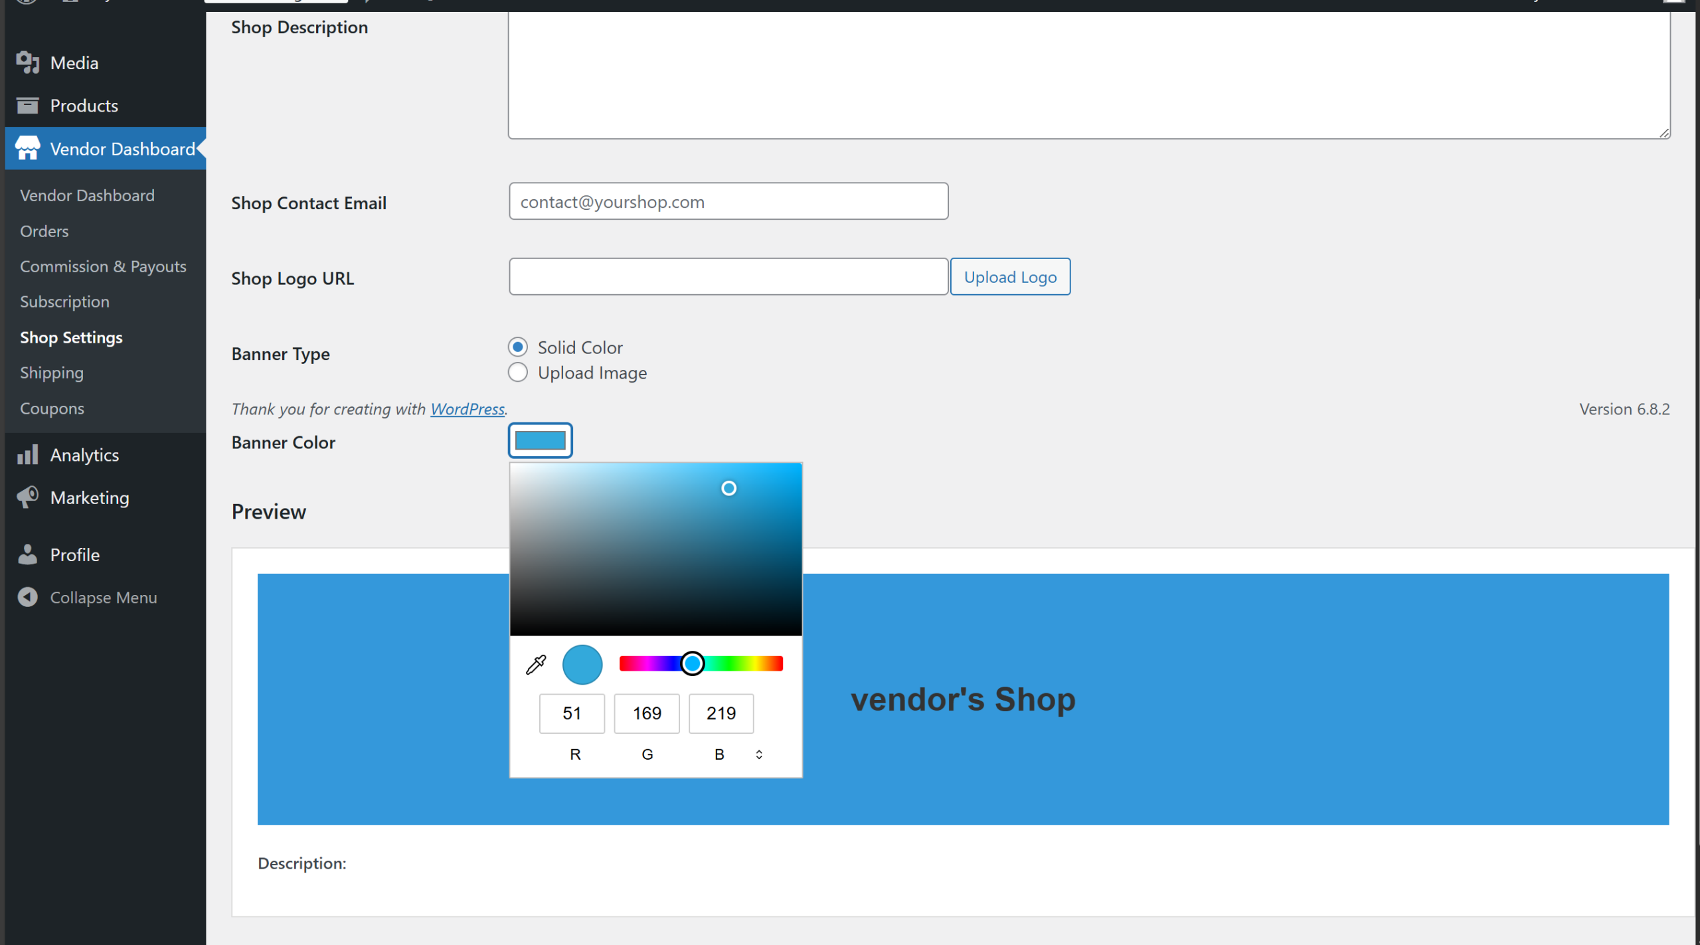The width and height of the screenshot is (1700, 945).
Task: Click the Banner Type label
Action: pos(281,354)
